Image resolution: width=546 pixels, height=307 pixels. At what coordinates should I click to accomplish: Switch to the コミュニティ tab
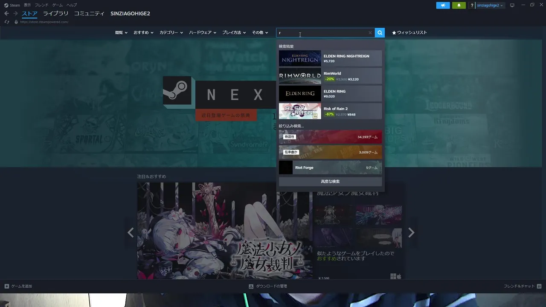coord(89,14)
